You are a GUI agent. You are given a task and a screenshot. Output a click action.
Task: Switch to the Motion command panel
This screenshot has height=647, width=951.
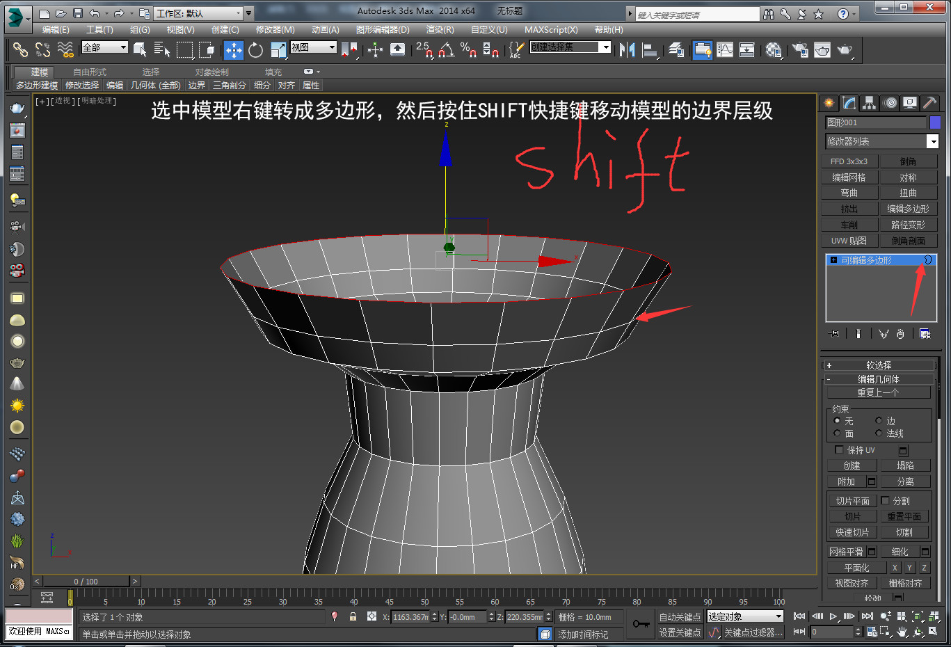890,103
